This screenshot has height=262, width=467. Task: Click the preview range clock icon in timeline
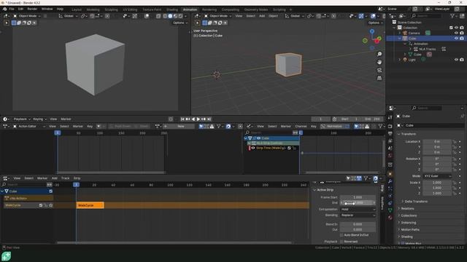point(334,119)
